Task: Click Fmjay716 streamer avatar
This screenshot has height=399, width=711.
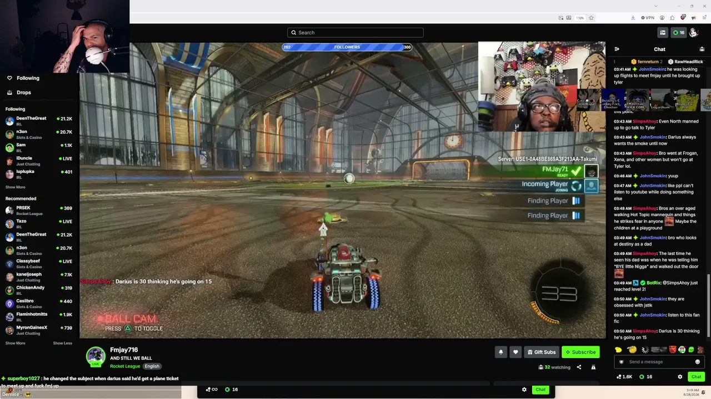Action: [x=96, y=356]
